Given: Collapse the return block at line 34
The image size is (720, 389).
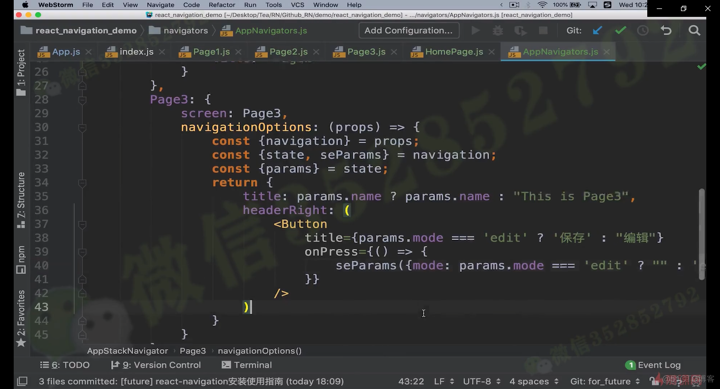Looking at the screenshot, I should [x=82, y=182].
